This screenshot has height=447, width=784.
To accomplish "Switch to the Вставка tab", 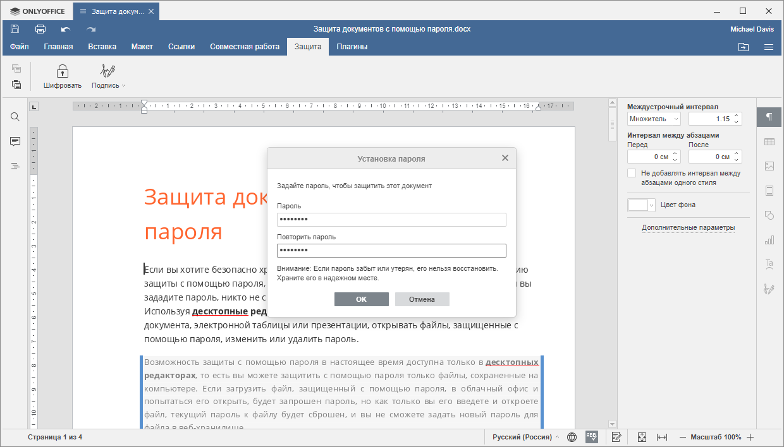I will [102, 47].
